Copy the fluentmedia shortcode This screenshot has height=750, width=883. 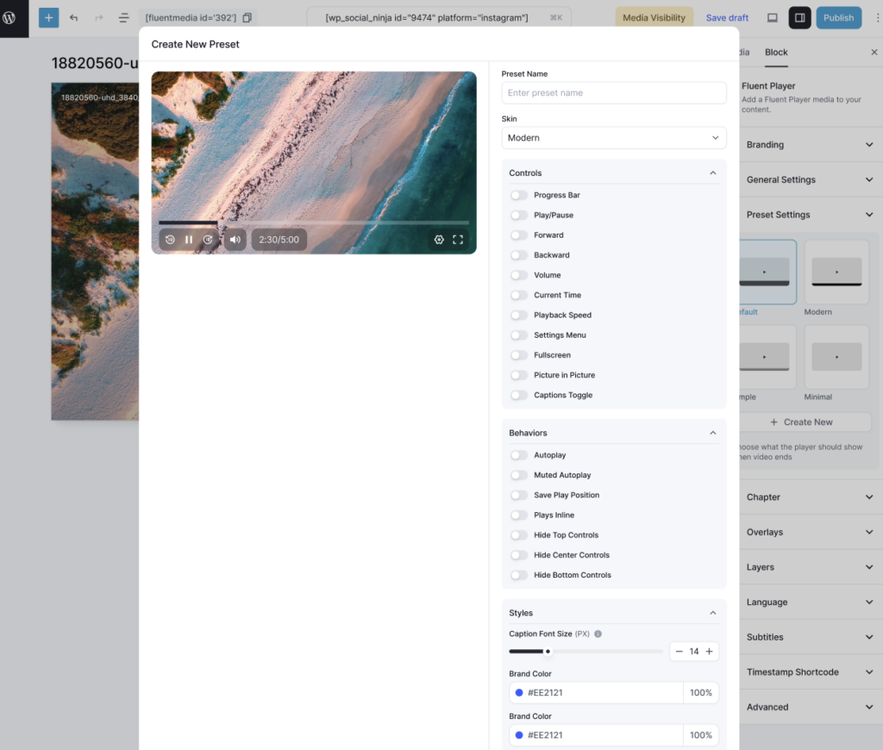coord(247,17)
